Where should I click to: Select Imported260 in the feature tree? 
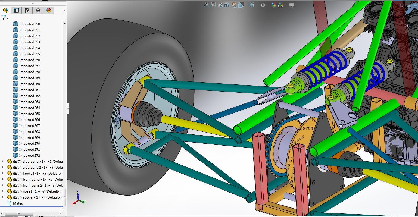(x=29, y=84)
